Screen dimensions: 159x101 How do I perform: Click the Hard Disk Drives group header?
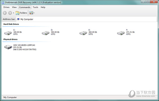[x=11, y=24]
